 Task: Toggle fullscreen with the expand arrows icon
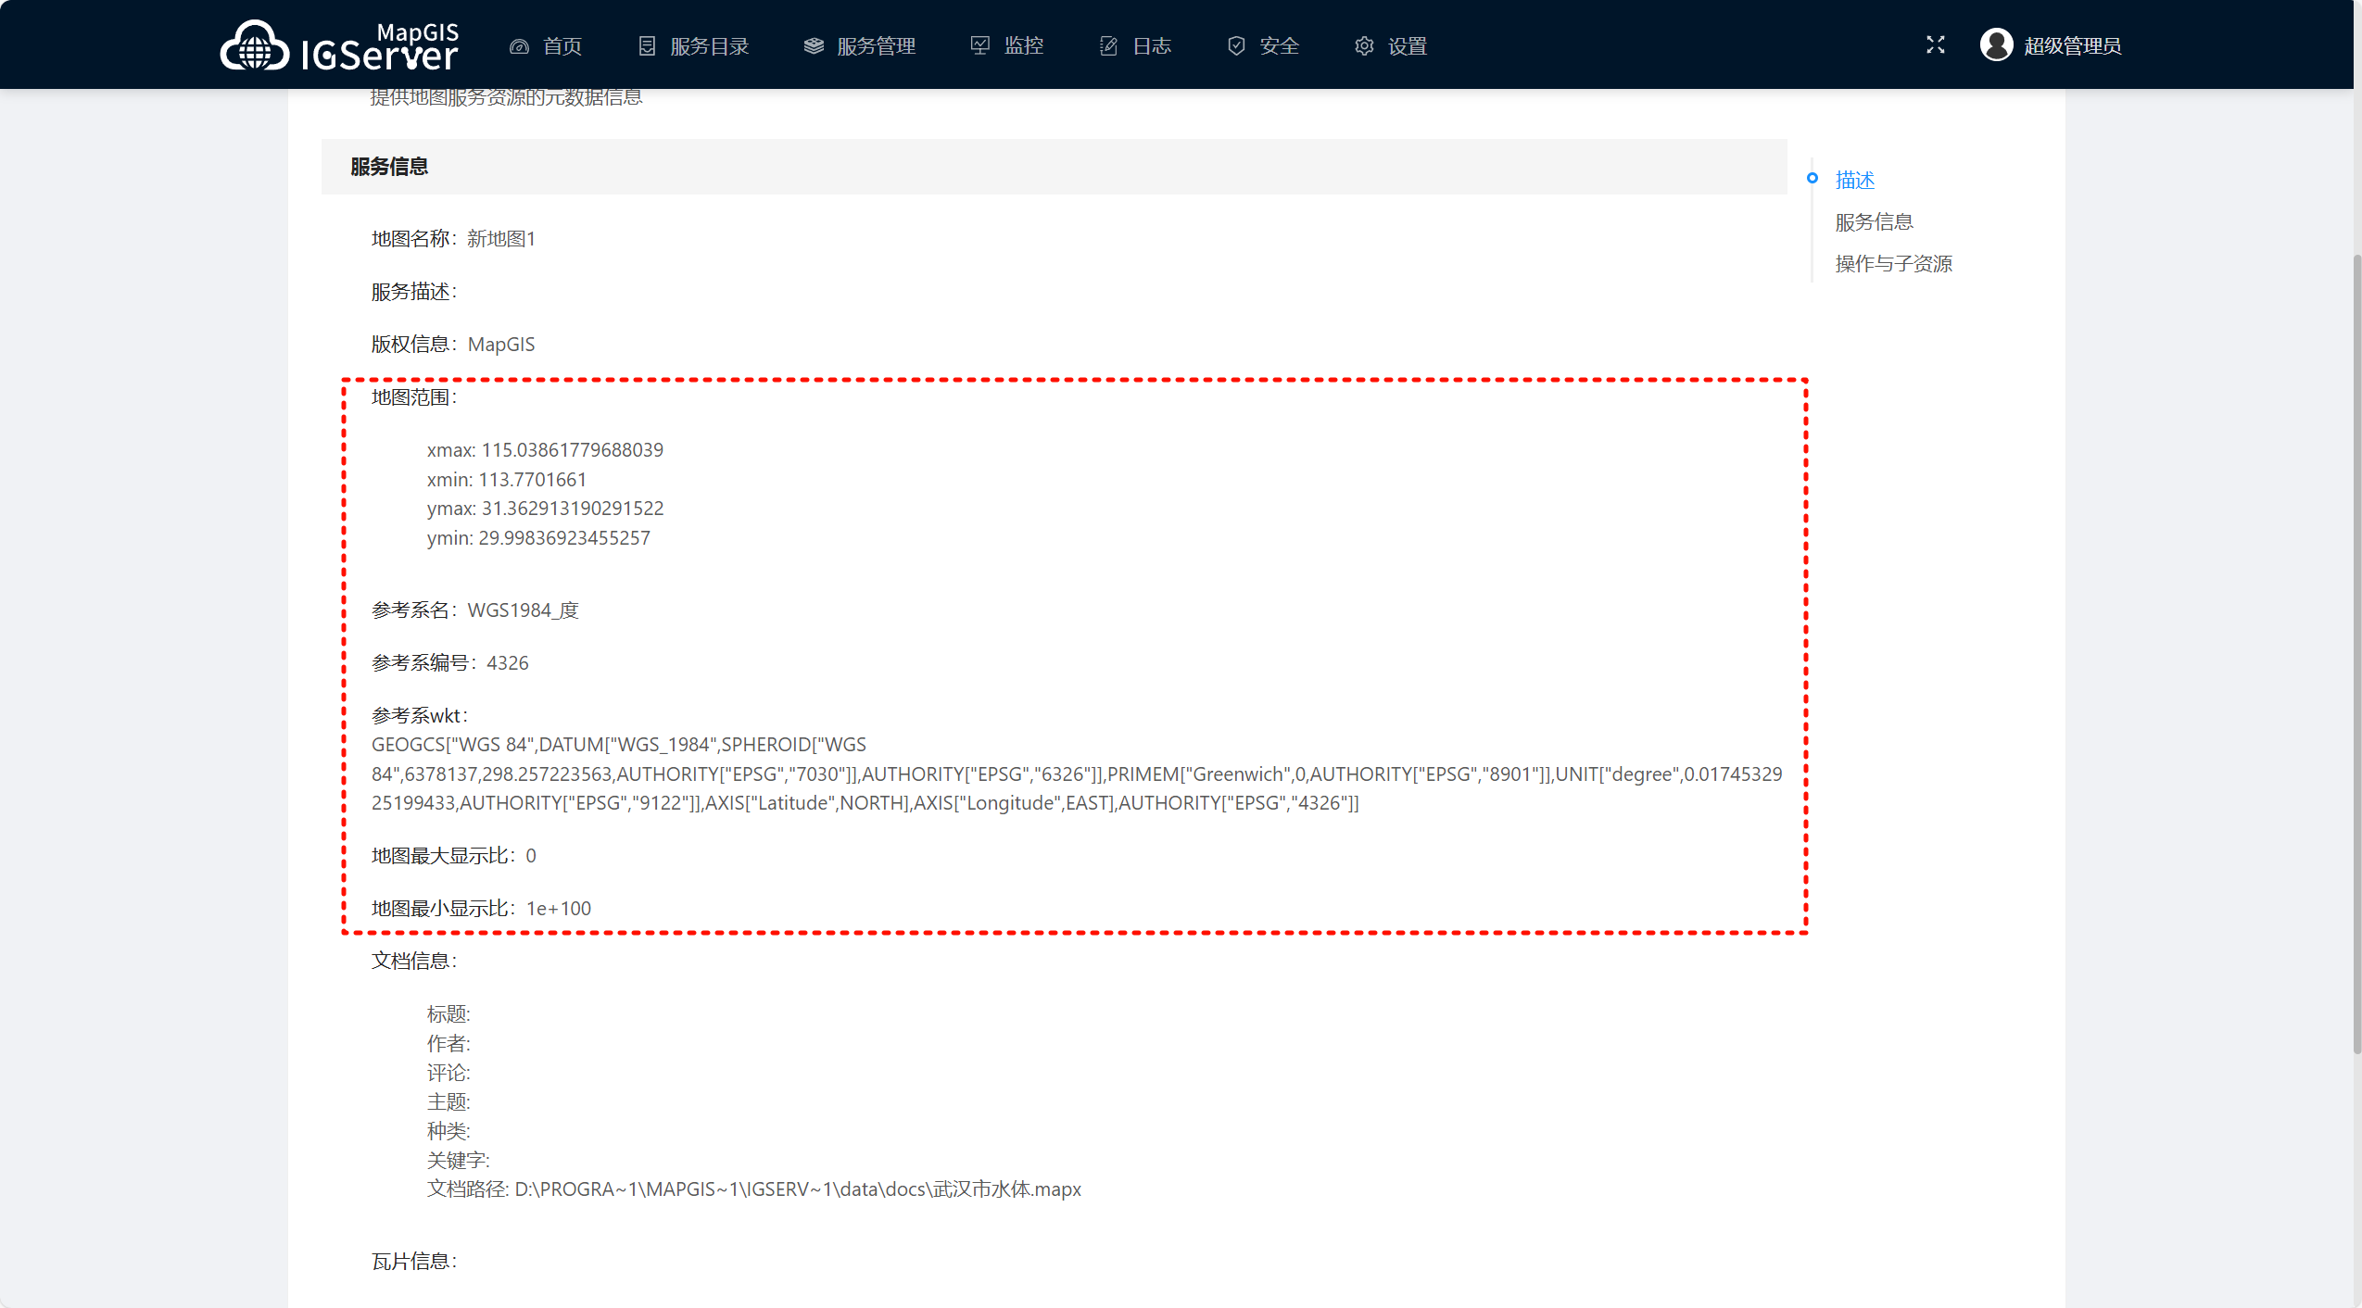coord(1935,45)
